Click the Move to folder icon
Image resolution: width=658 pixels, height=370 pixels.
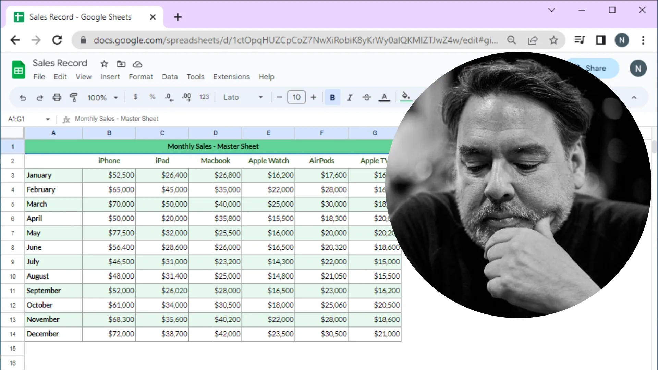(121, 64)
